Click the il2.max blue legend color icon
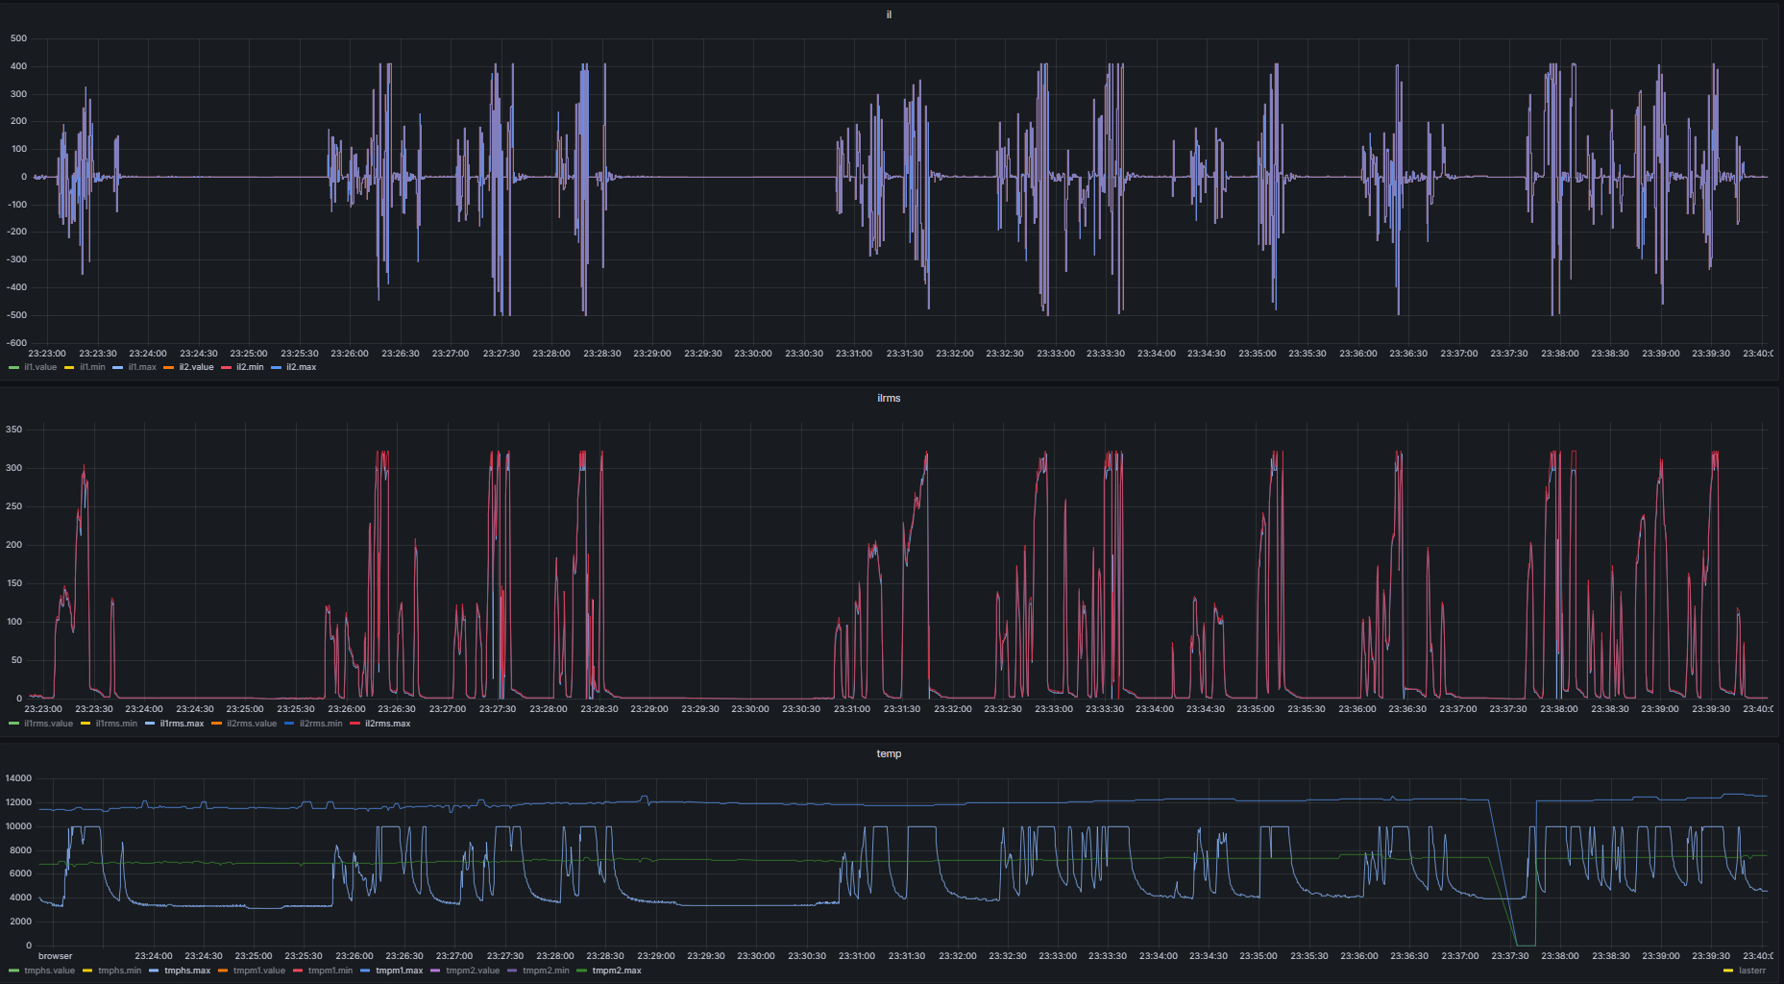Image resolution: width=1784 pixels, height=984 pixels. [277, 367]
